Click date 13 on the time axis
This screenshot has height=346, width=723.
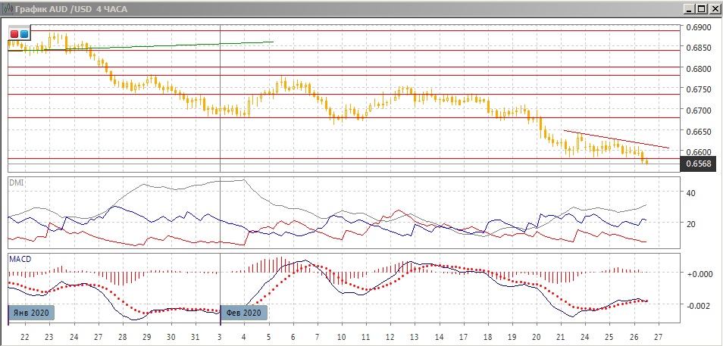tap(413, 336)
